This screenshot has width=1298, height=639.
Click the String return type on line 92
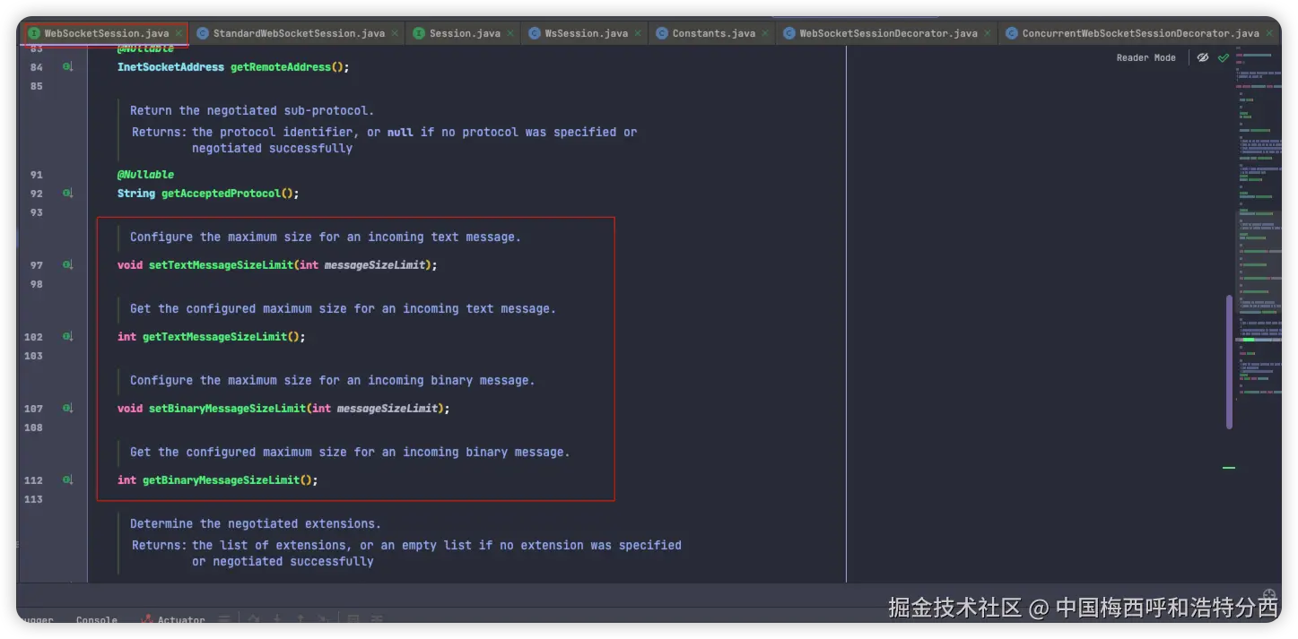136,194
